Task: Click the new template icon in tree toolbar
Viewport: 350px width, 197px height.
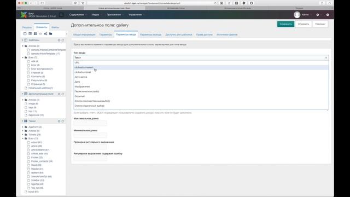Action: (25, 34)
